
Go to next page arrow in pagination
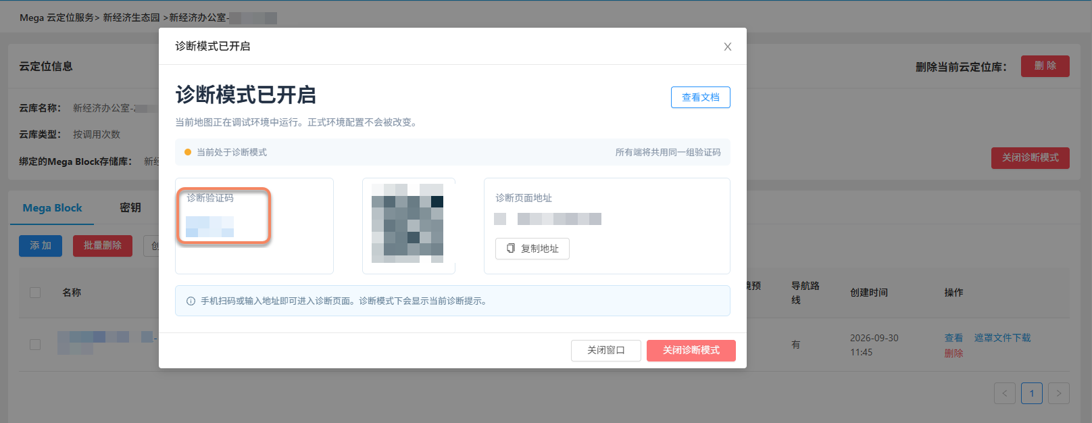coord(1059,393)
